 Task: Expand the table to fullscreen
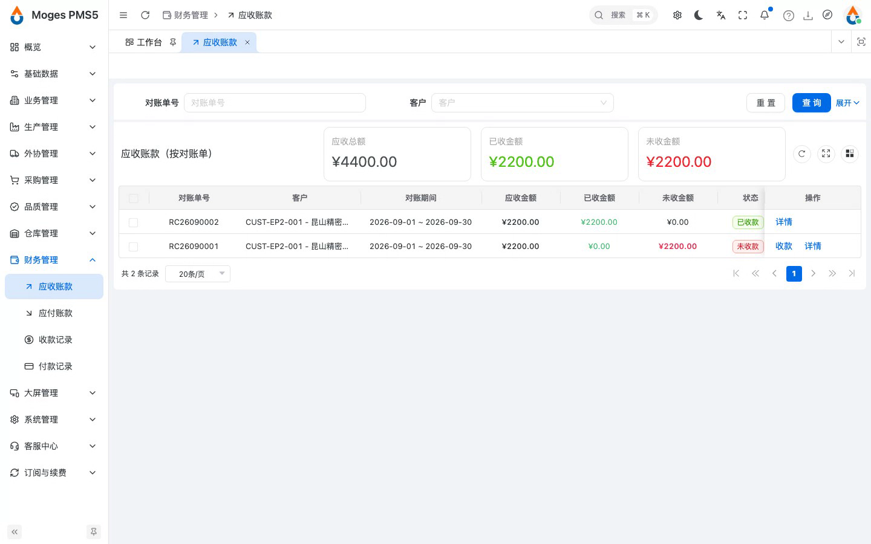tap(826, 154)
